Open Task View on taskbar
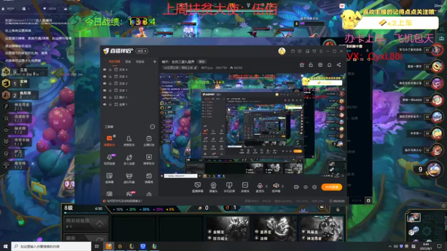Screen dimensions: 447x251 coord(97,247)
